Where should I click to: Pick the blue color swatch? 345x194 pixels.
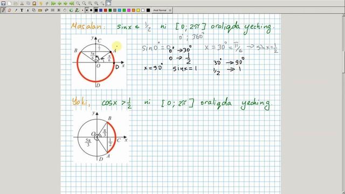101,10
